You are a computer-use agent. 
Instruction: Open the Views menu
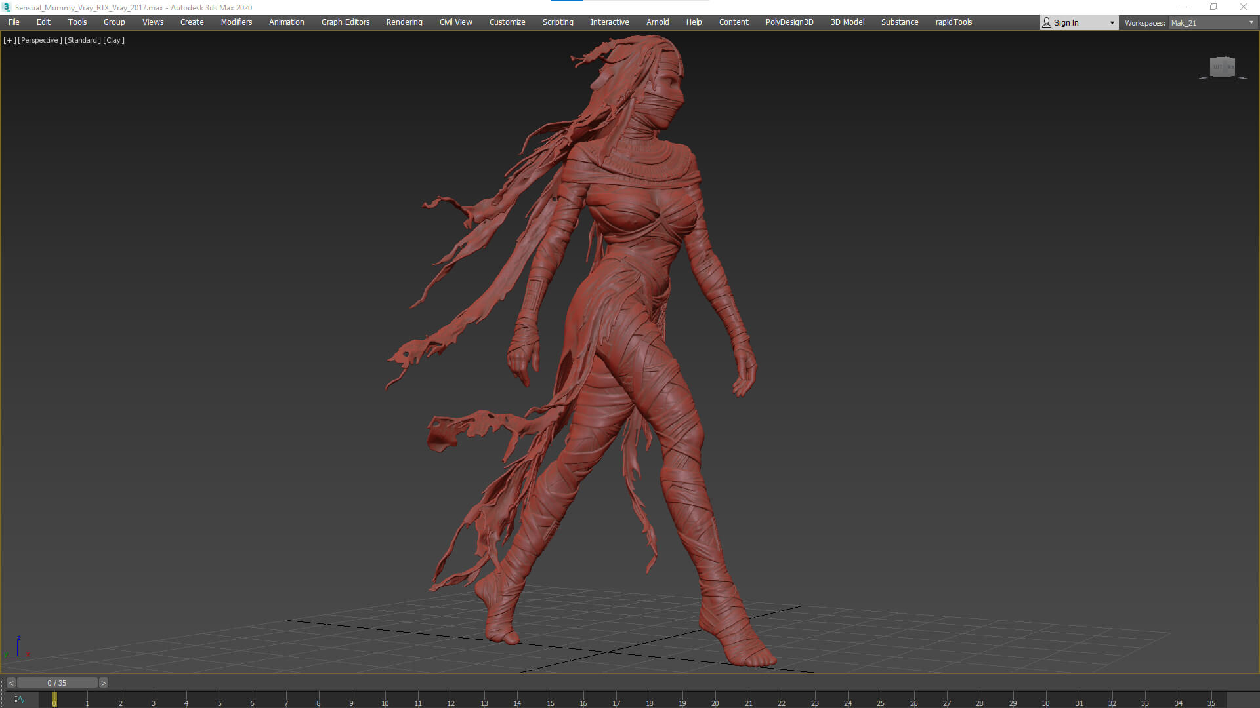(153, 22)
